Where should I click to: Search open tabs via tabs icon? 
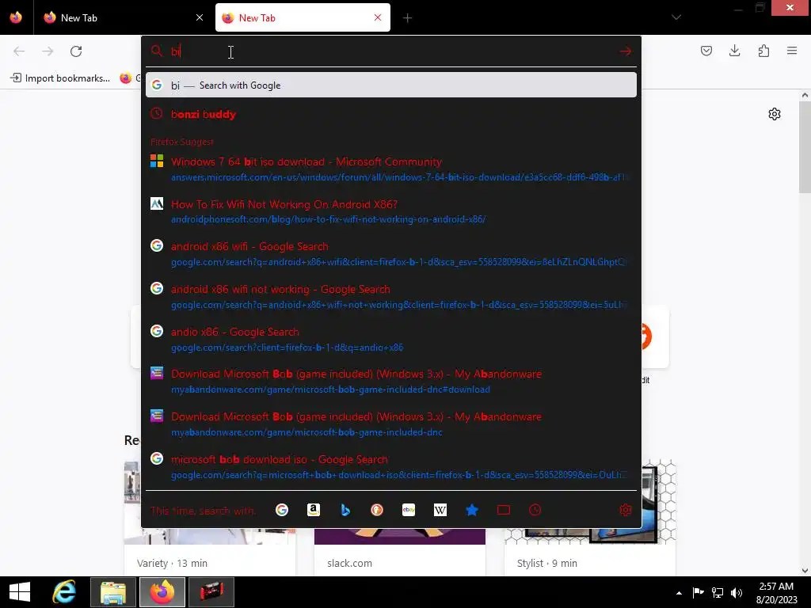pos(504,511)
